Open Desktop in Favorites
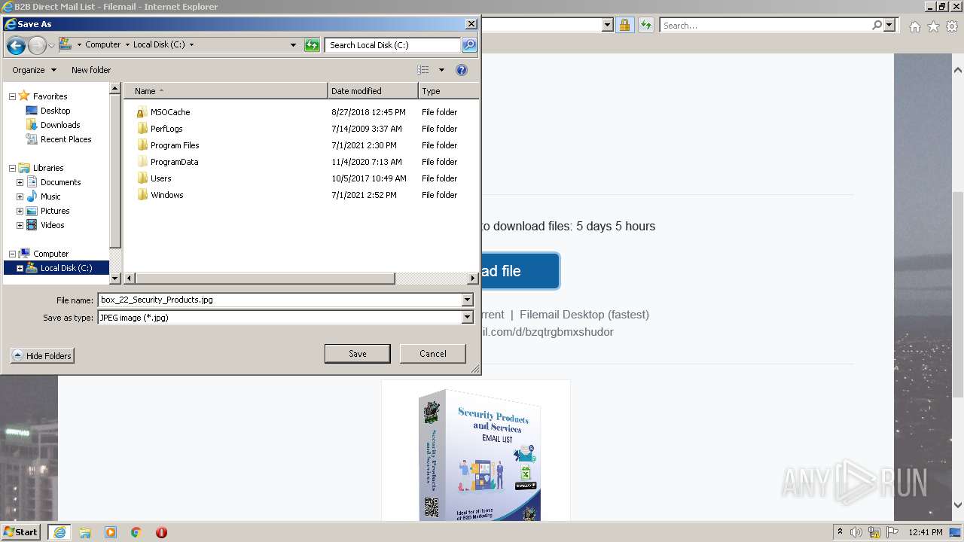Screen dimensions: 964x542 (x=55, y=111)
